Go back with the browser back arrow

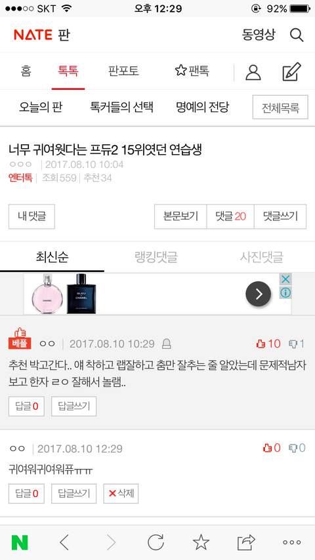(x=64, y=542)
